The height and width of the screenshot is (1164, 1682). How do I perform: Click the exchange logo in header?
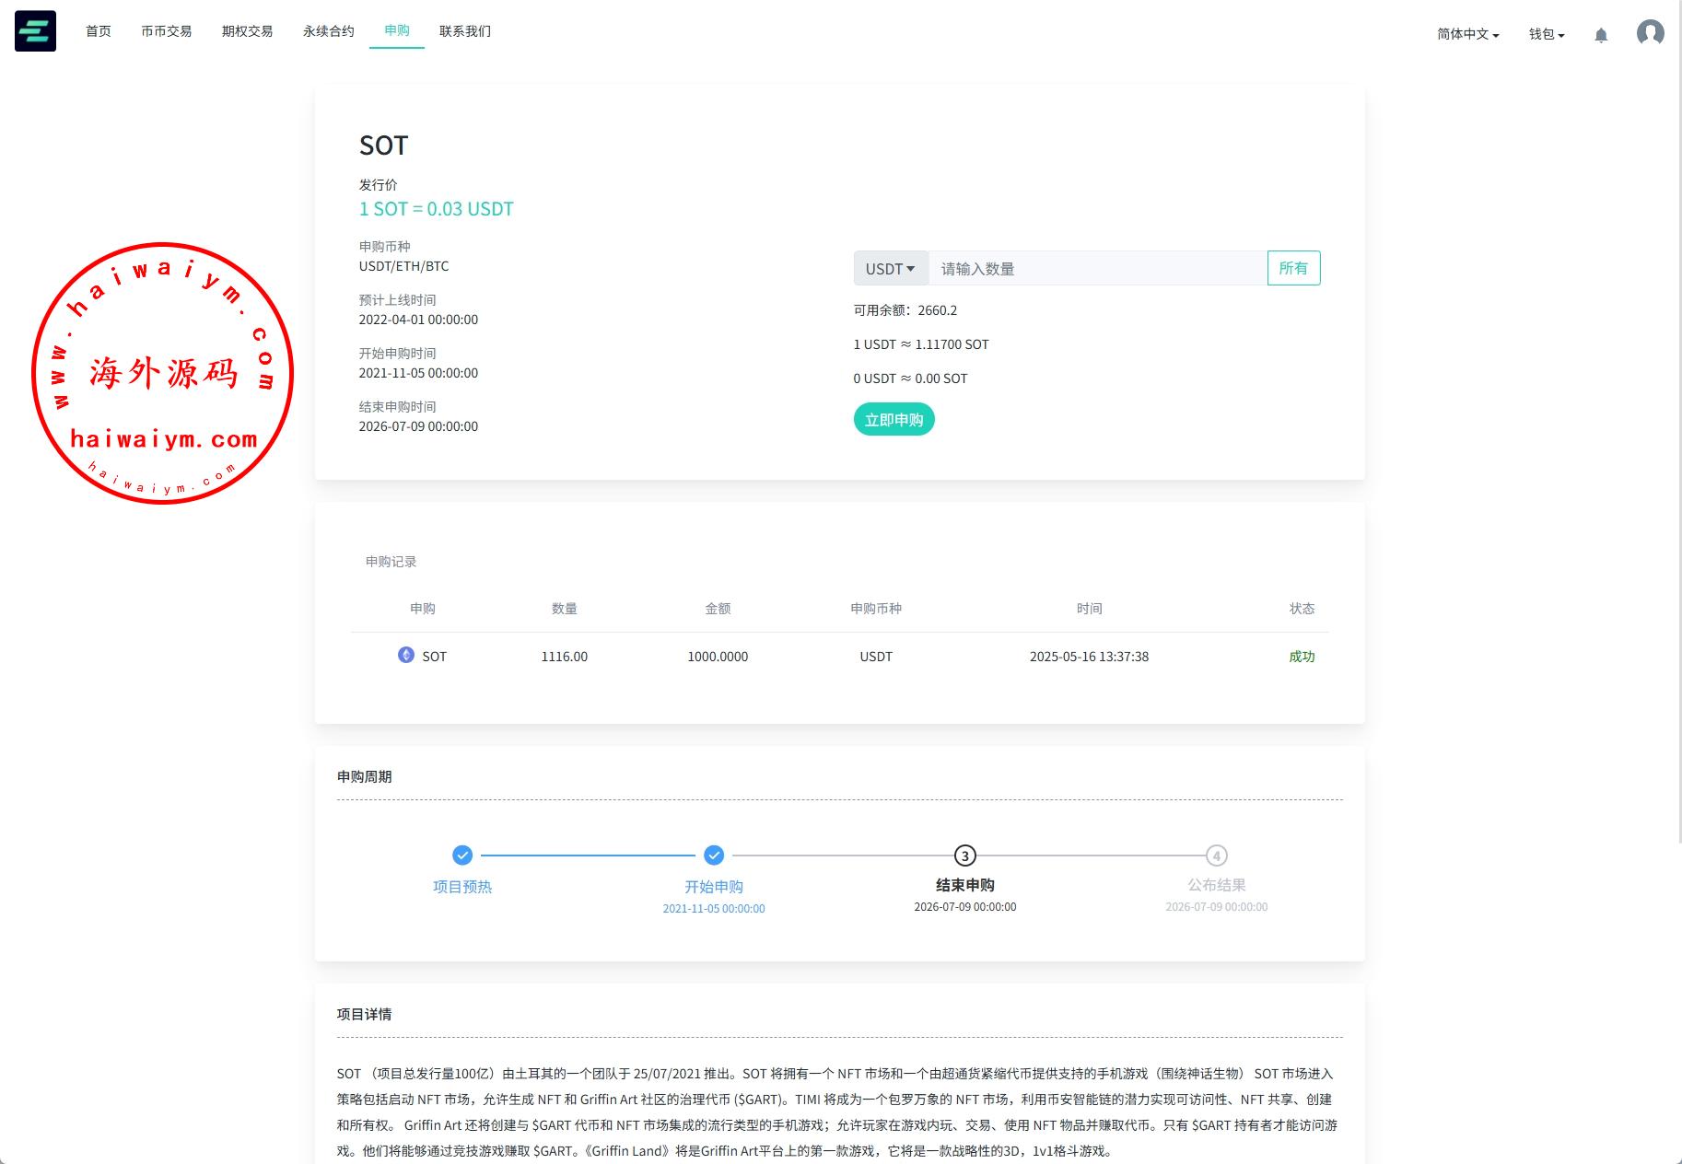[x=35, y=31]
